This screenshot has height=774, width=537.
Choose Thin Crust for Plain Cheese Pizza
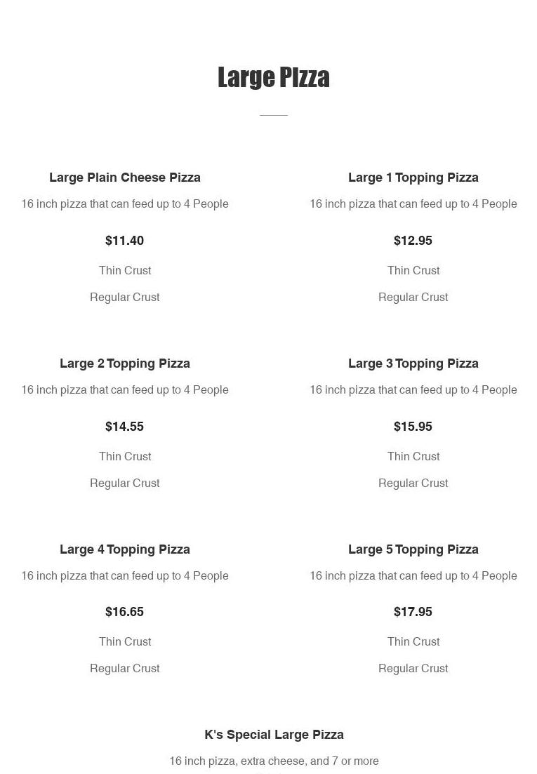pyautogui.click(x=125, y=270)
